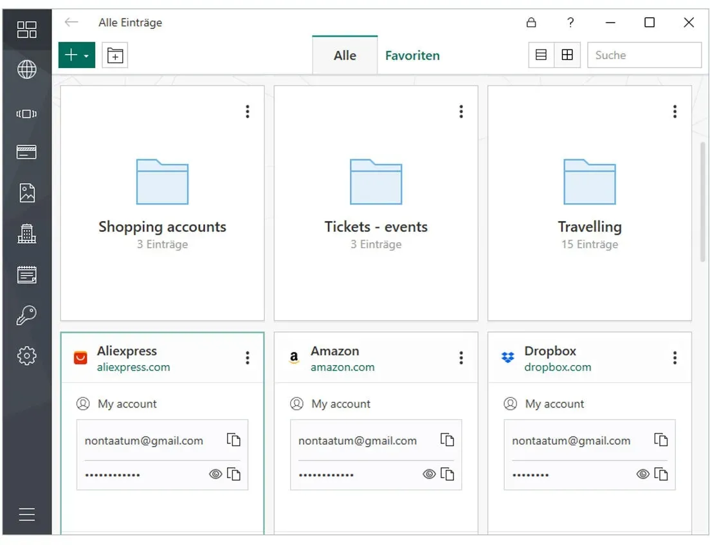This screenshot has width=710, height=545.
Task: Click the add new folder icon
Action: [x=115, y=55]
